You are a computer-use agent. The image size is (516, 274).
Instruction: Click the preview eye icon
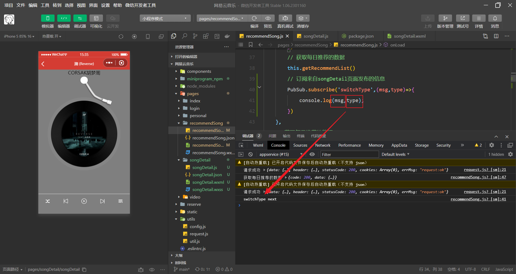click(268, 18)
